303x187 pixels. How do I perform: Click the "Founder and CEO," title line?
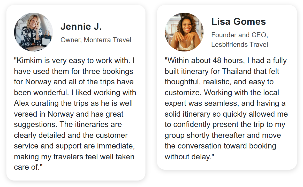tap(239, 35)
